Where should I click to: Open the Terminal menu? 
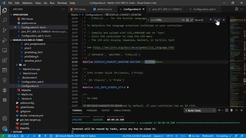click(62, 3)
